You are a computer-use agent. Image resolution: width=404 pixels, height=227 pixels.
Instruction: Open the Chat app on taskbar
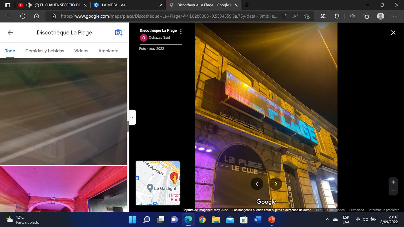tap(174, 220)
